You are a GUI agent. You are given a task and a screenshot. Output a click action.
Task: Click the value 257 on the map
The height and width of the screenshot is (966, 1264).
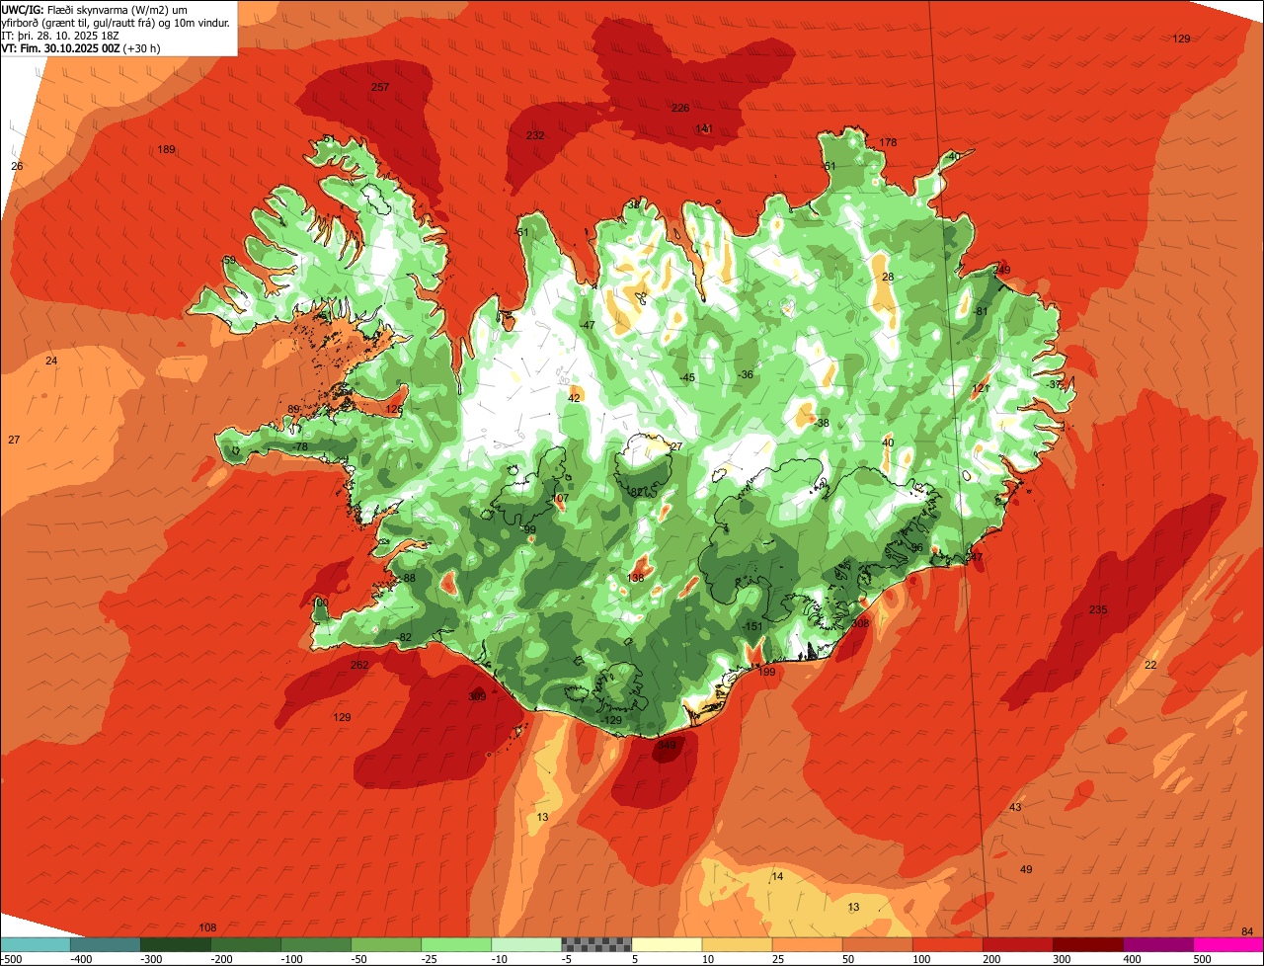[380, 87]
